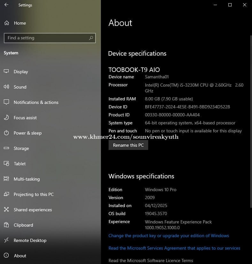Click the About info icon
This screenshot has width=252, height=264.
(6, 255)
